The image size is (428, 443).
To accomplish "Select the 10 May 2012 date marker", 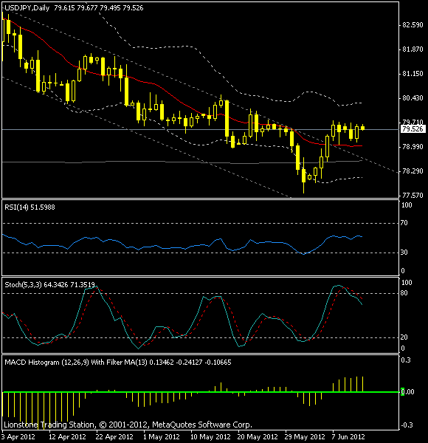I will [x=210, y=437].
